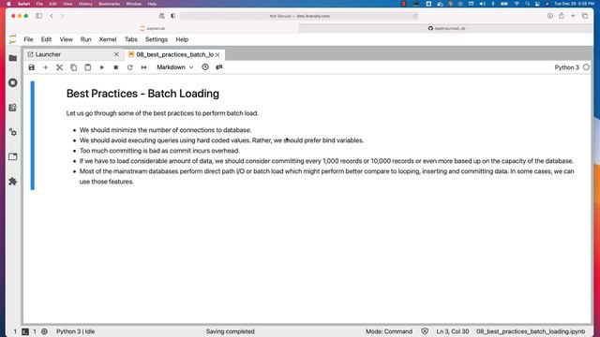
Task: Open the cell type Markdown dropdown
Action: tap(175, 67)
